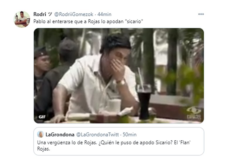Click the katakana ツ symbol beside Rodri
This screenshot has height=168, width=225.
point(50,14)
